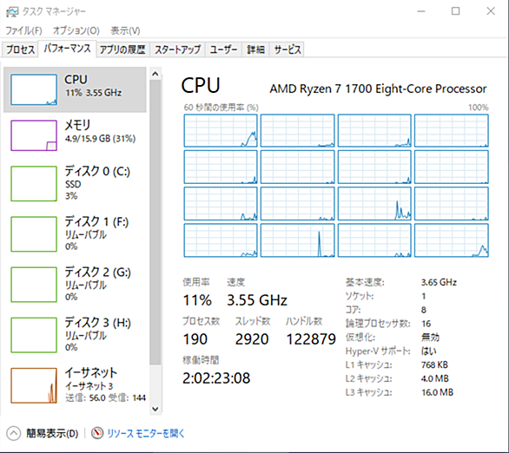Click the sidebar scroll down arrow
The image size is (509, 453).
155,409
